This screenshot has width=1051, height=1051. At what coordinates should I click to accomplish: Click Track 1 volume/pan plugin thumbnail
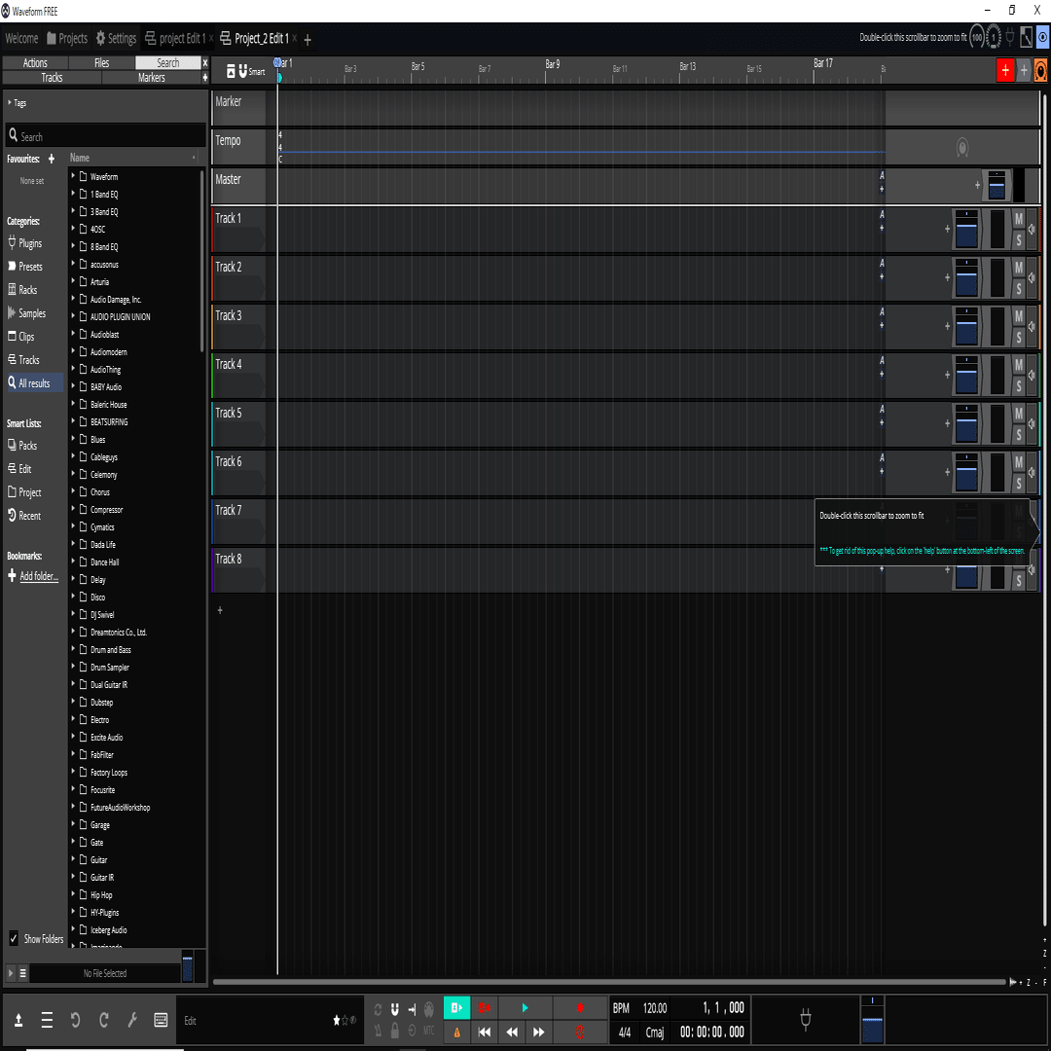click(966, 230)
